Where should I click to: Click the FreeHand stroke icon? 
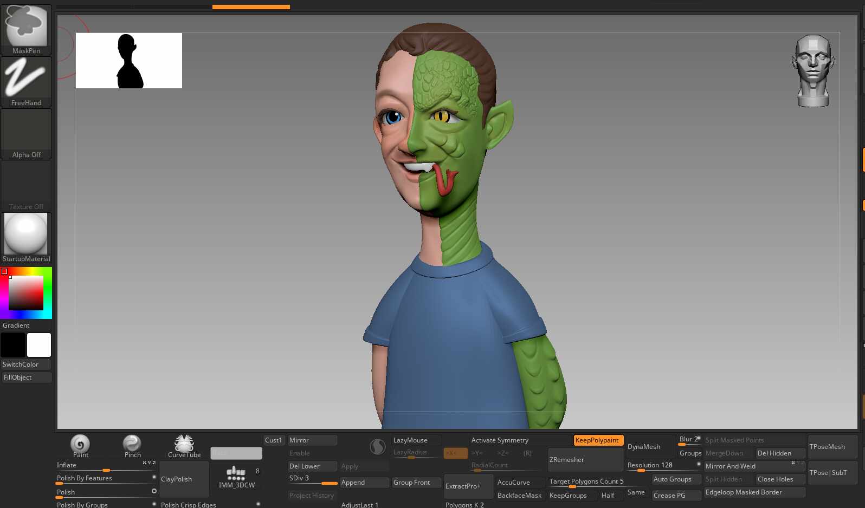26,80
